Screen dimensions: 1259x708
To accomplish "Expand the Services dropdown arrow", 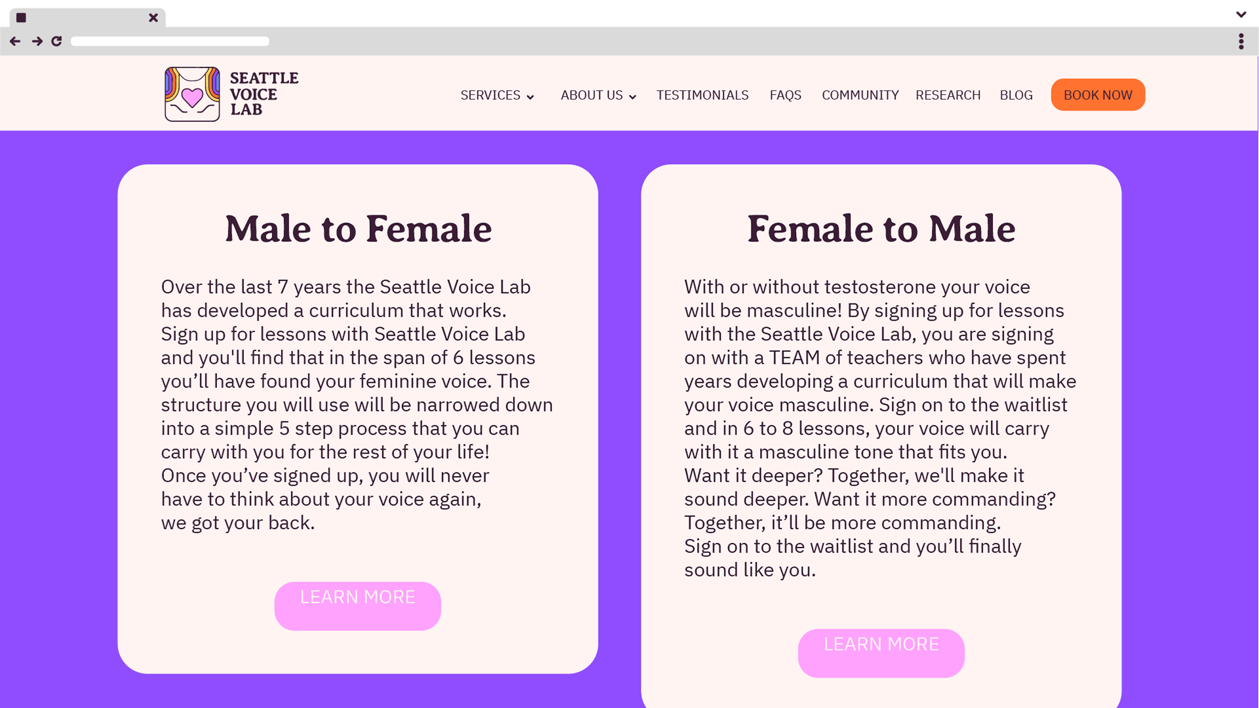I will click(530, 97).
